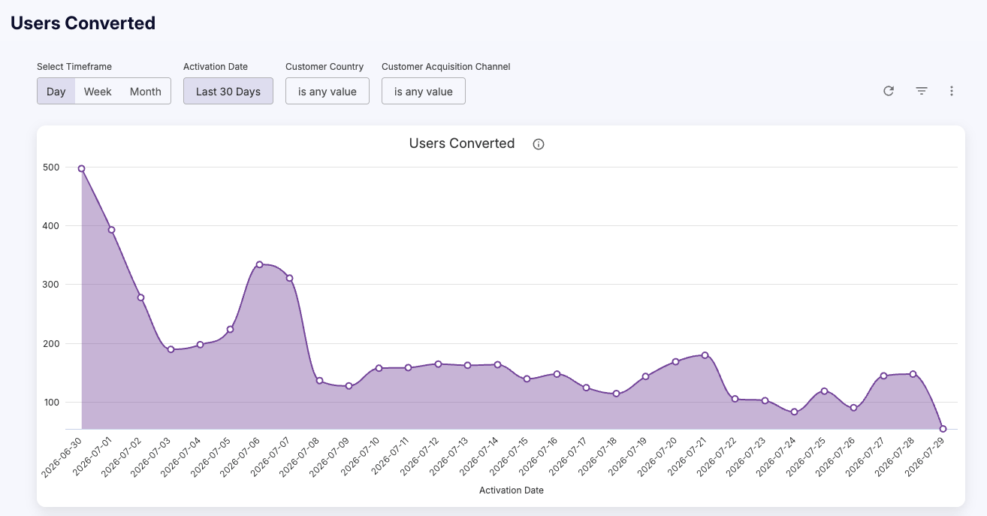
Task: Click the Activation Date axis label
Action: [512, 490]
